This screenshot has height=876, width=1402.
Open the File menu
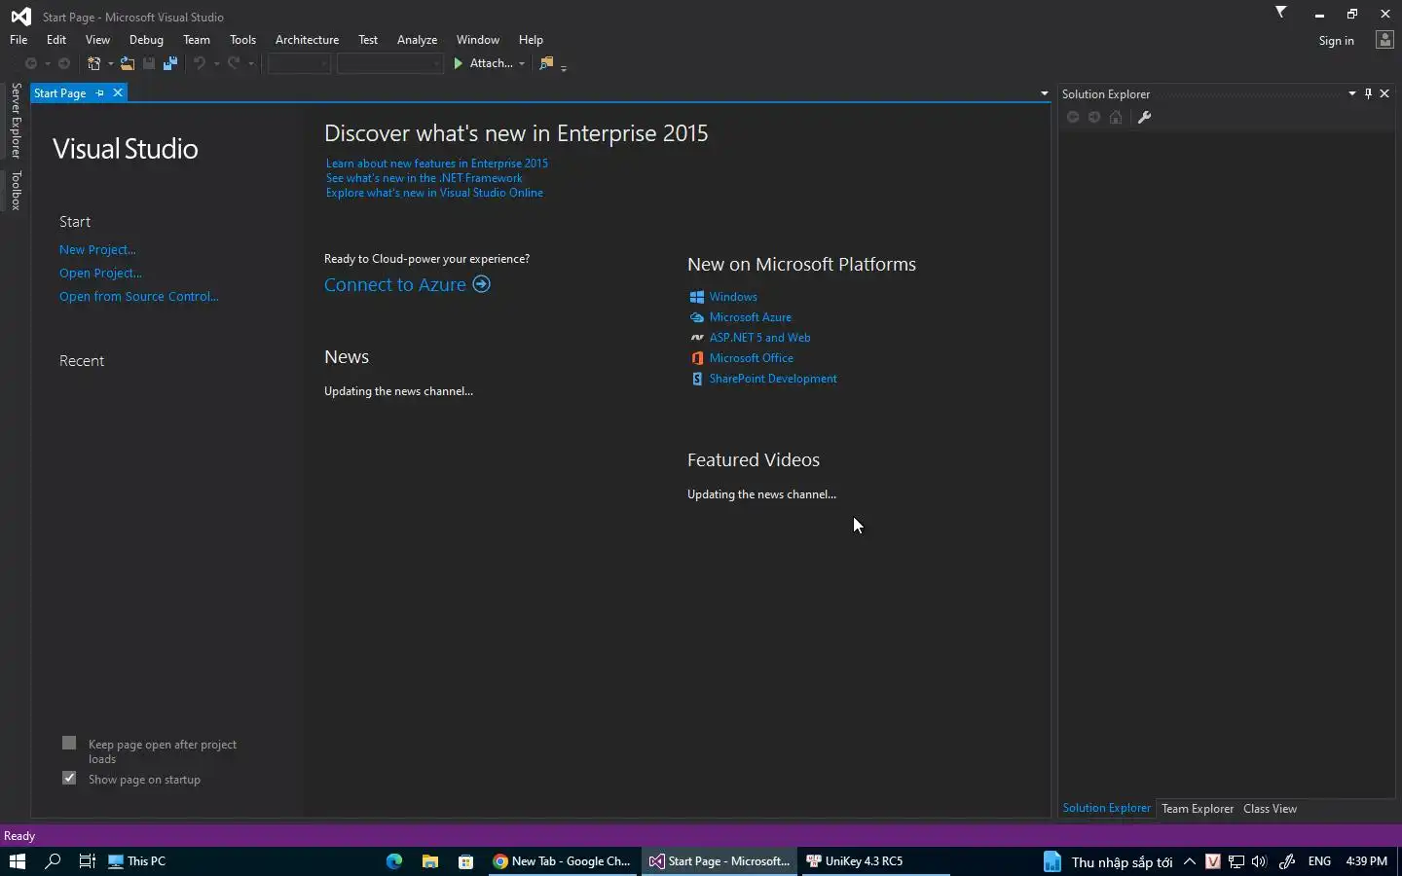[x=18, y=40]
